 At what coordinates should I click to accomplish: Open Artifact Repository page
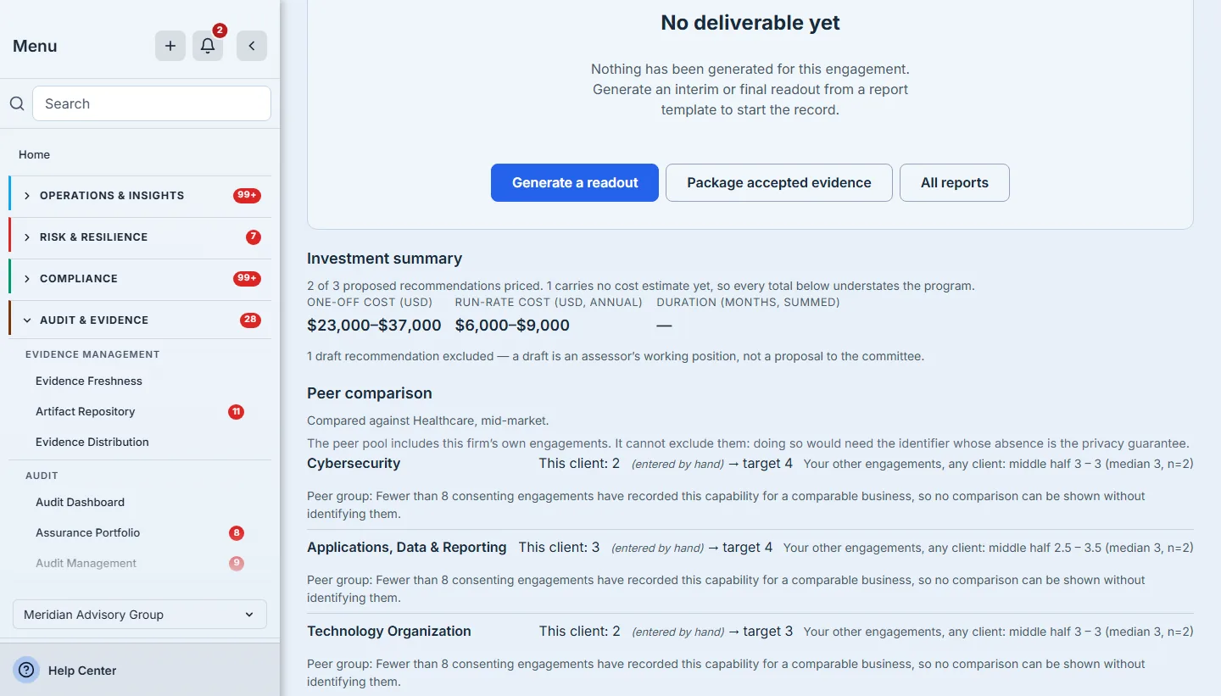pos(86,411)
